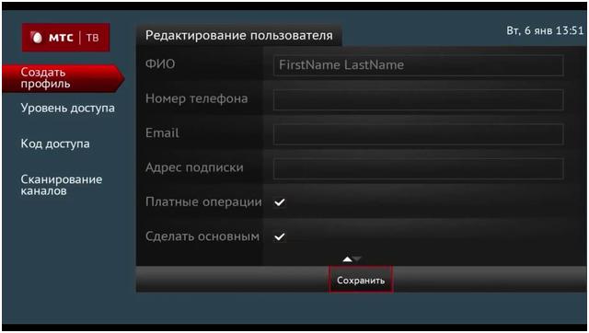Focus the Email input field
589x333 pixels.
418,134
